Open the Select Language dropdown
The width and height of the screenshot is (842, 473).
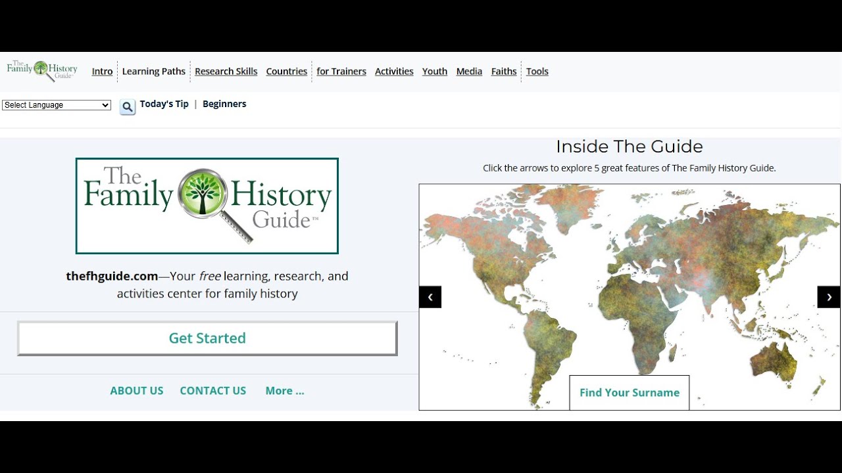57,105
